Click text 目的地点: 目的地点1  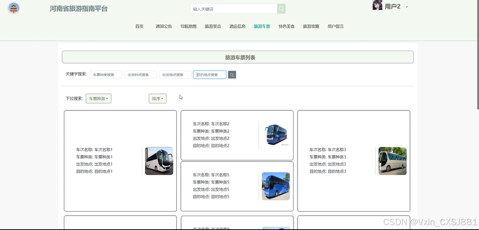[x=94, y=172]
